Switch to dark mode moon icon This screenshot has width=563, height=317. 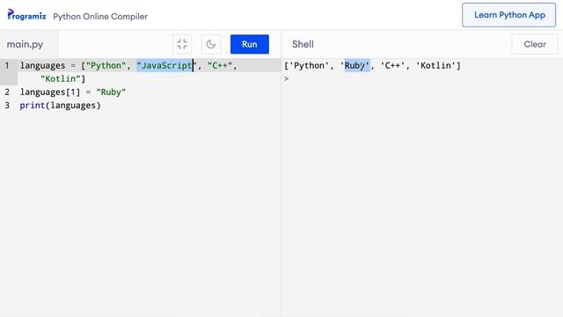tap(211, 44)
